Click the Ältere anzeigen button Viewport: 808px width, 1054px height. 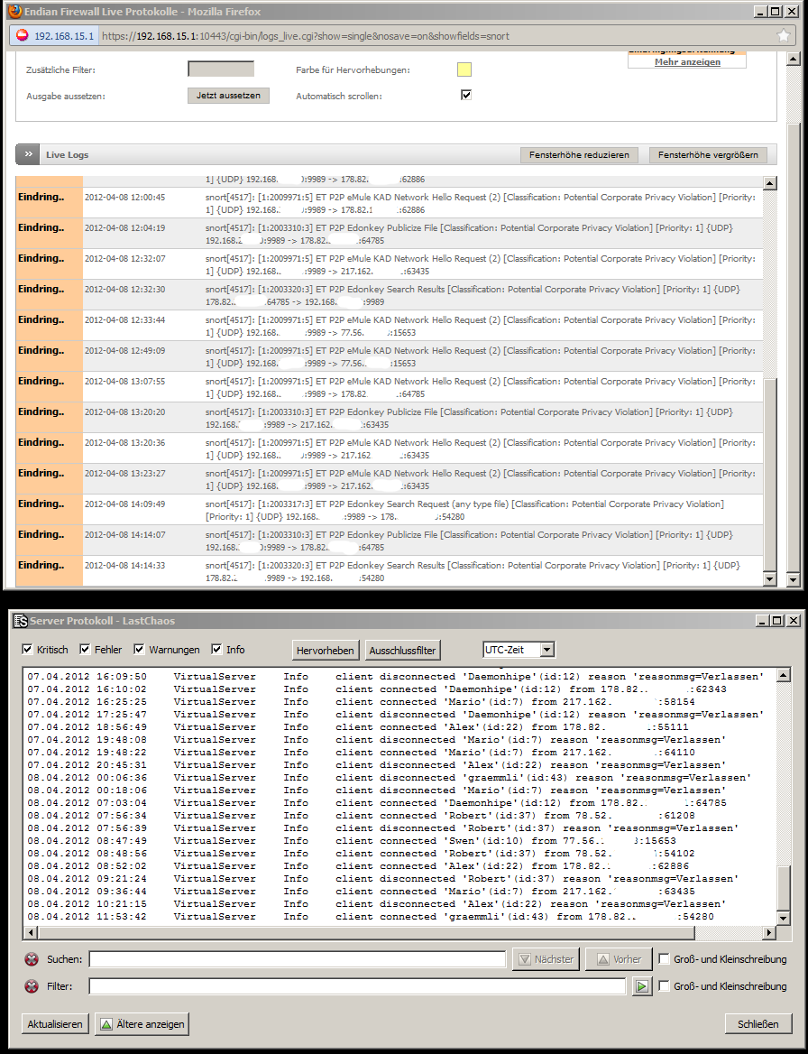point(141,1024)
